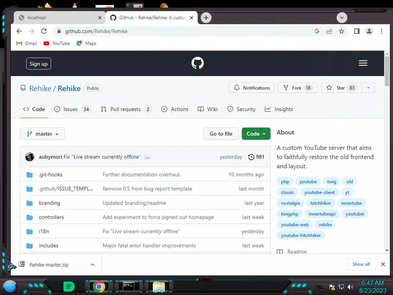Switch to the Issues tab
Viewport: 393px width, 295px height.
[72, 109]
